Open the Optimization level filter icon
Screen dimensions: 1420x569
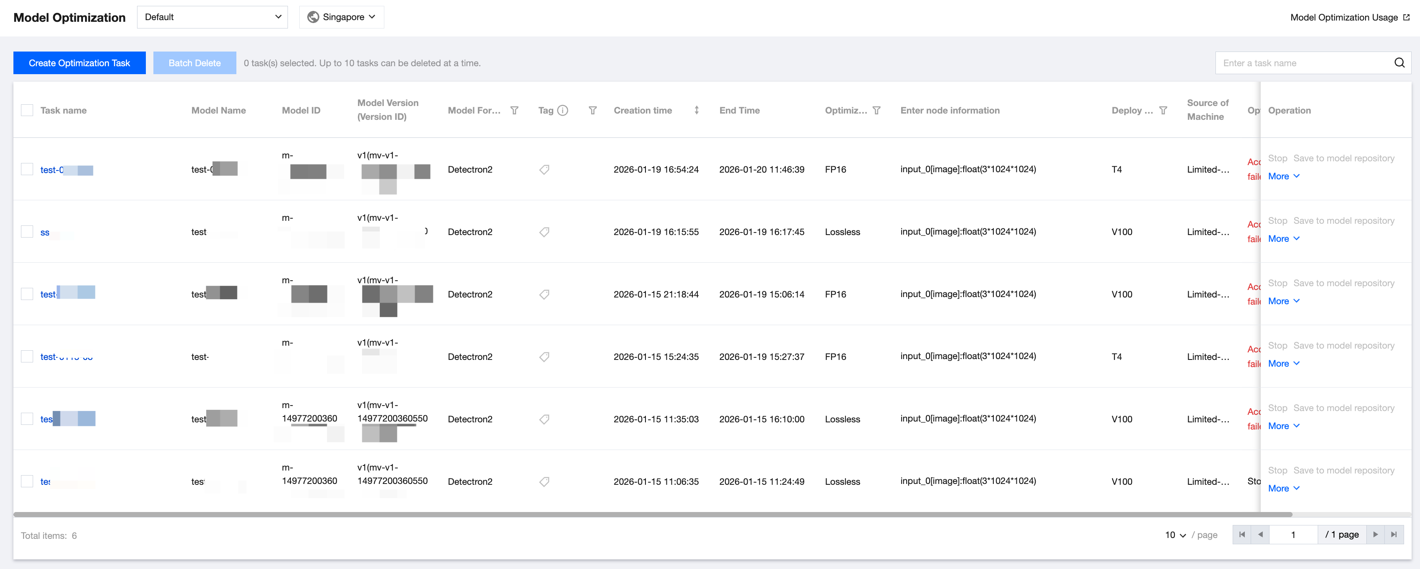click(876, 110)
